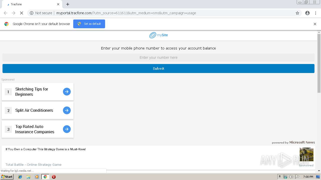Screen dimensions: 321x180
Task: Open Top Rated Auto Insurance Companies link
Action: coord(35,129)
